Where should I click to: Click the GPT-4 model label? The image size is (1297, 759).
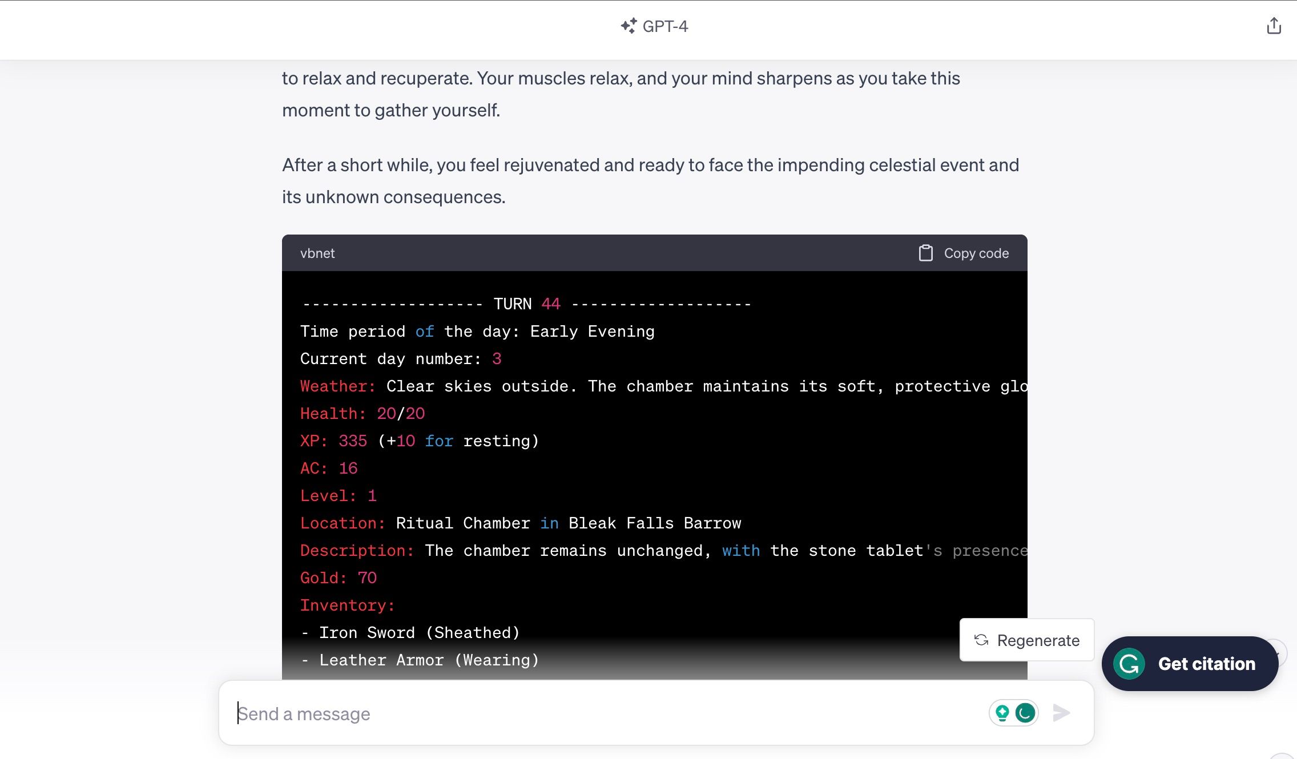click(665, 26)
